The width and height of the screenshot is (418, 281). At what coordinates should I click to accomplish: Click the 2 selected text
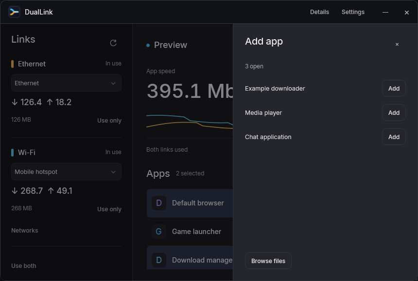pyautogui.click(x=190, y=173)
